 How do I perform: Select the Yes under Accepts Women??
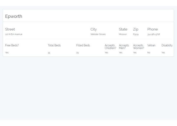135,53
